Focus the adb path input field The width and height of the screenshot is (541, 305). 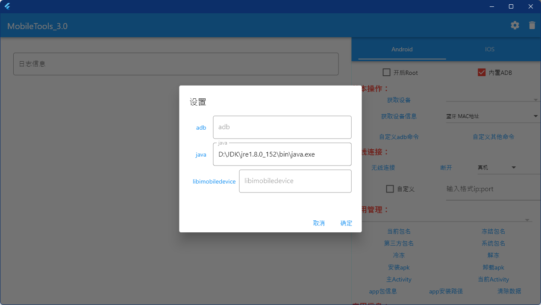click(282, 127)
